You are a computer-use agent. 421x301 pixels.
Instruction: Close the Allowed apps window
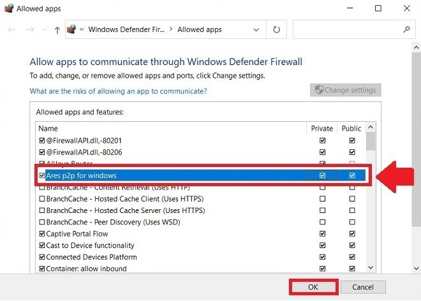coord(406,8)
